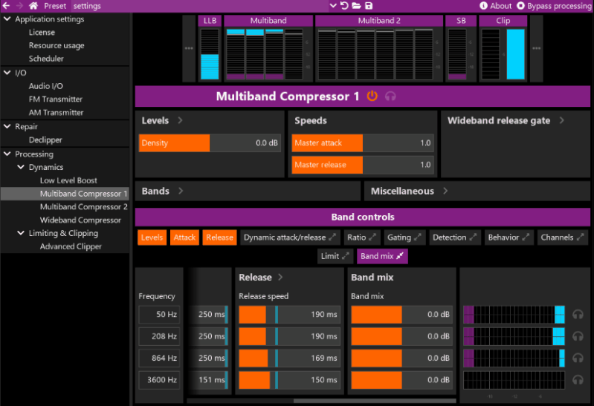The height and width of the screenshot is (406, 594).
Task: Open the About link
Action: pos(496,6)
